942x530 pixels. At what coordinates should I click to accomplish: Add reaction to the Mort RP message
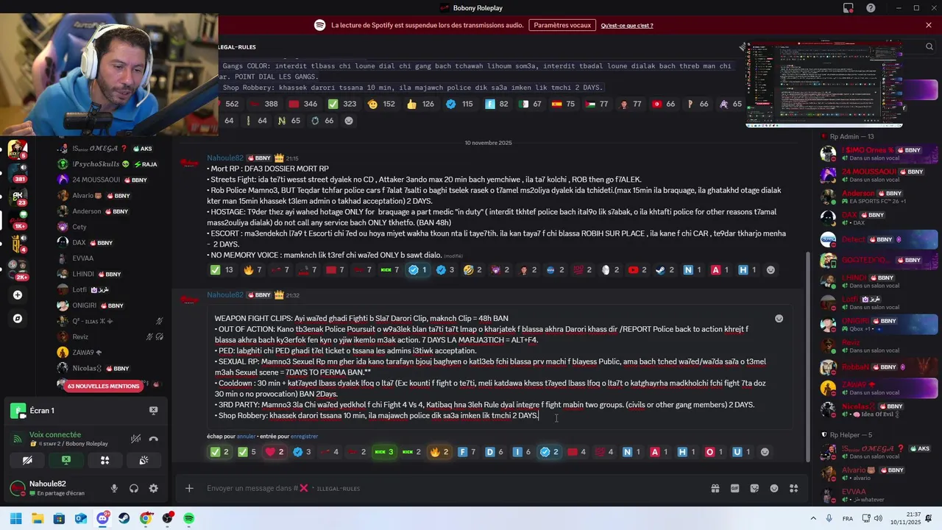[771, 270]
